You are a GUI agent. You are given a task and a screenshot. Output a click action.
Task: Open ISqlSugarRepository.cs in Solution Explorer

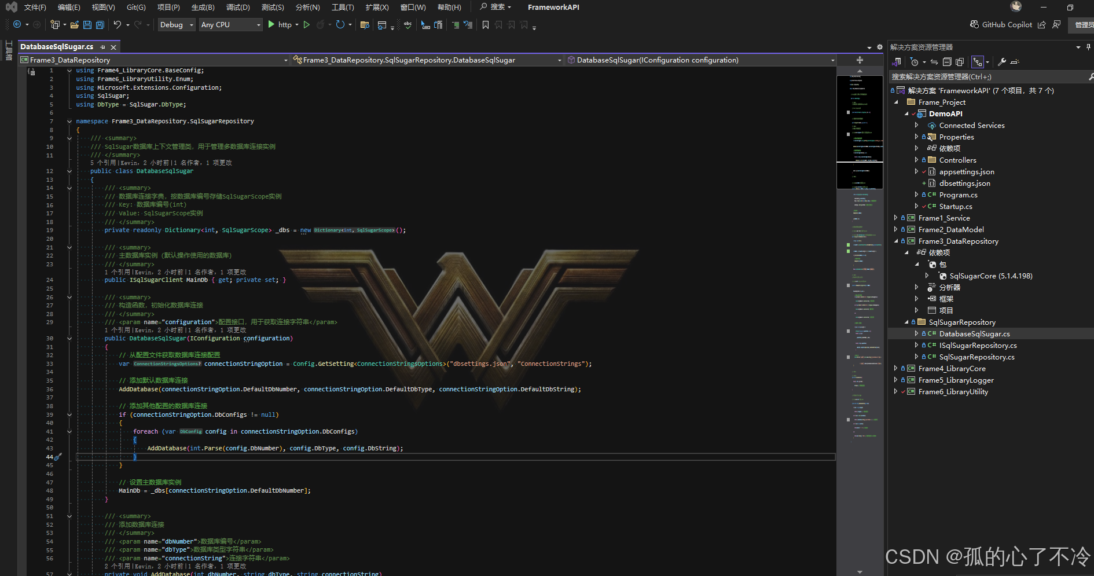(978, 345)
